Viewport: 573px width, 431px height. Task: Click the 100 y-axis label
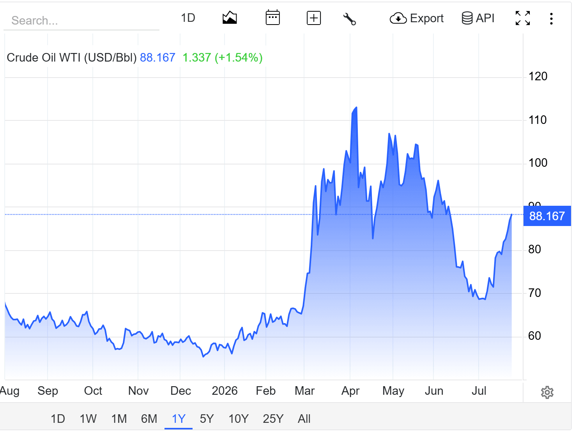tap(538, 163)
